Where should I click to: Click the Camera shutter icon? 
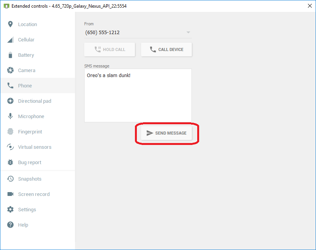[x=10, y=71]
